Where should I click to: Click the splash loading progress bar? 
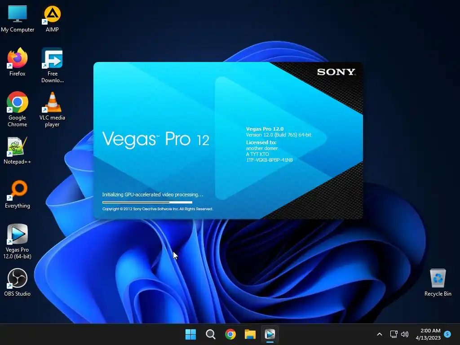click(147, 202)
